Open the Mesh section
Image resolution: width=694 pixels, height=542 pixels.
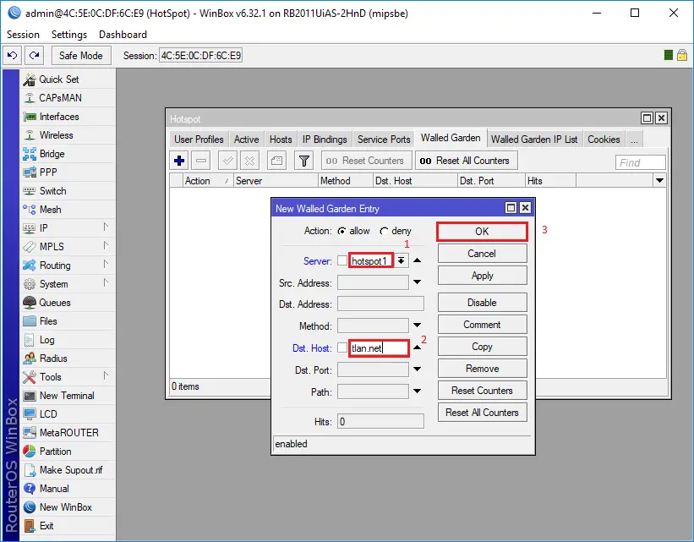pyautogui.click(x=50, y=210)
